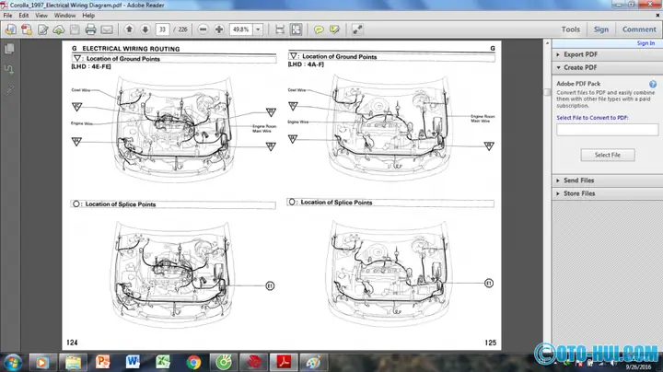Click the email envelope icon
663x372 pixels.
click(107, 29)
